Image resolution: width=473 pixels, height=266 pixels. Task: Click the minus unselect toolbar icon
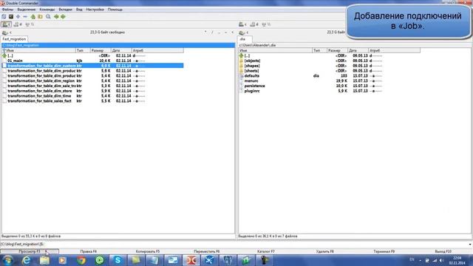pos(25,16)
